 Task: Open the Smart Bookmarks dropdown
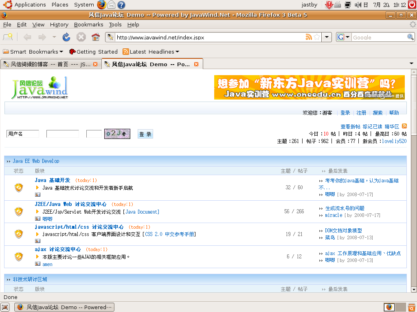point(33,52)
